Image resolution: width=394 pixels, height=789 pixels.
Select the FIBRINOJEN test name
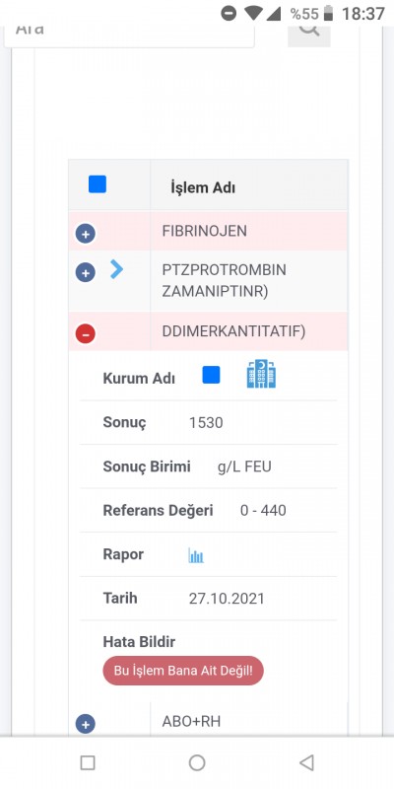pos(205,231)
